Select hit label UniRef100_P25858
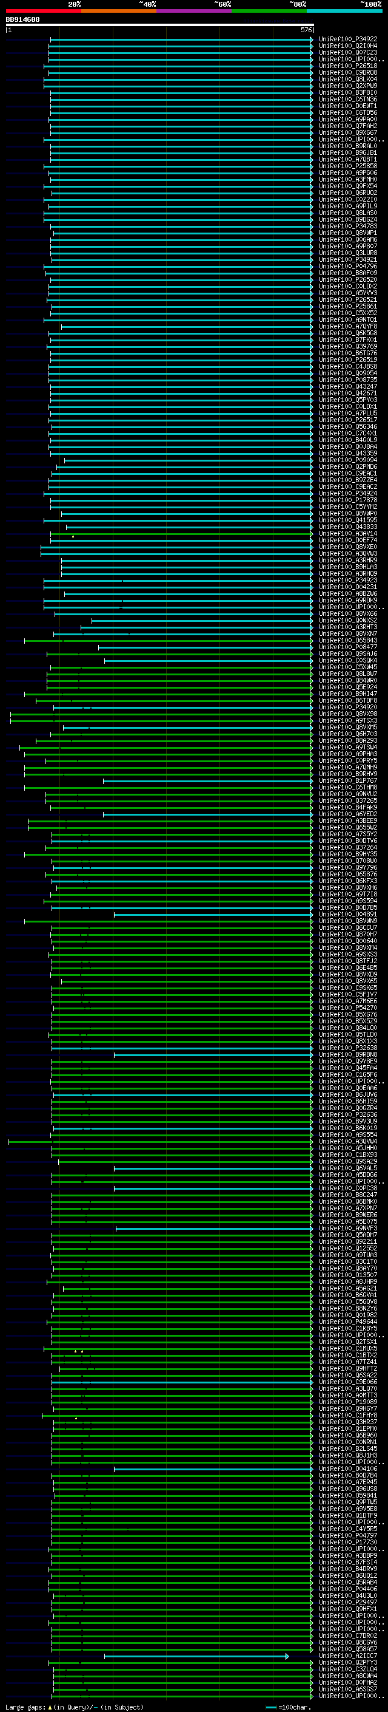 348,166
